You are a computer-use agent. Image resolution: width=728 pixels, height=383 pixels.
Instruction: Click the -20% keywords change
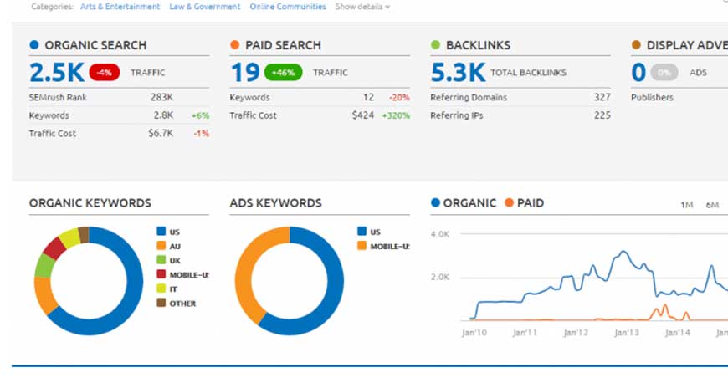point(399,98)
